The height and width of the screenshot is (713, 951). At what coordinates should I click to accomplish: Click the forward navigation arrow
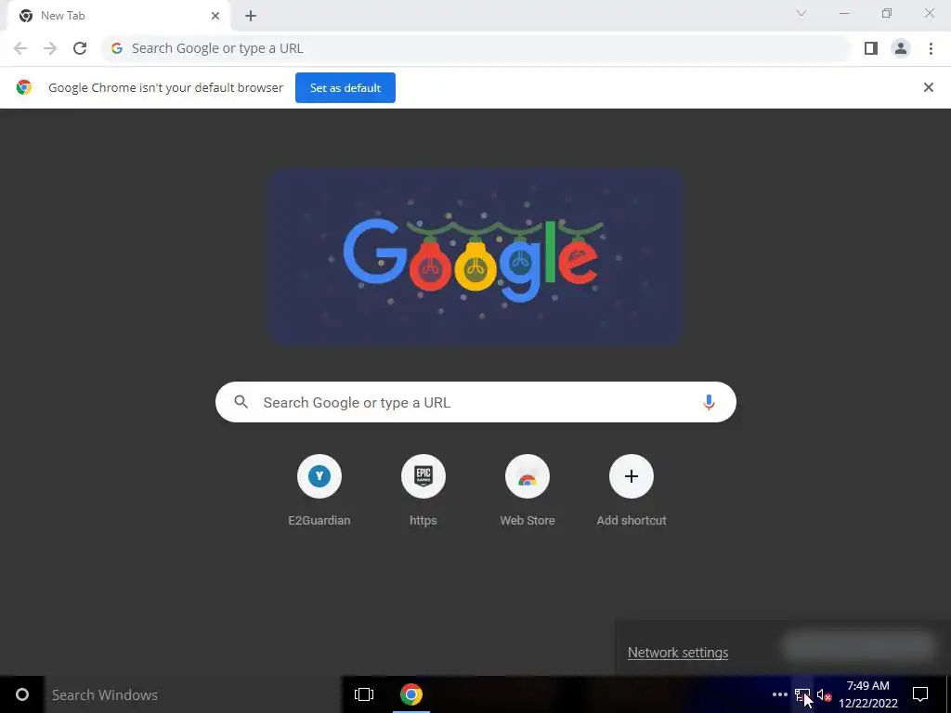click(x=50, y=48)
